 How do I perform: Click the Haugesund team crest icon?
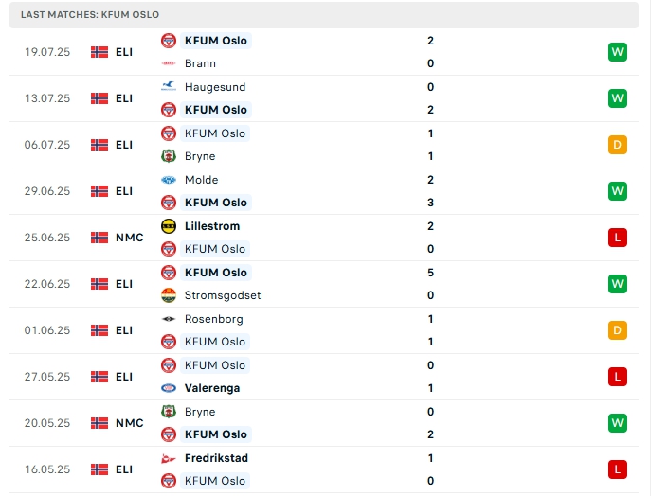pyautogui.click(x=169, y=86)
